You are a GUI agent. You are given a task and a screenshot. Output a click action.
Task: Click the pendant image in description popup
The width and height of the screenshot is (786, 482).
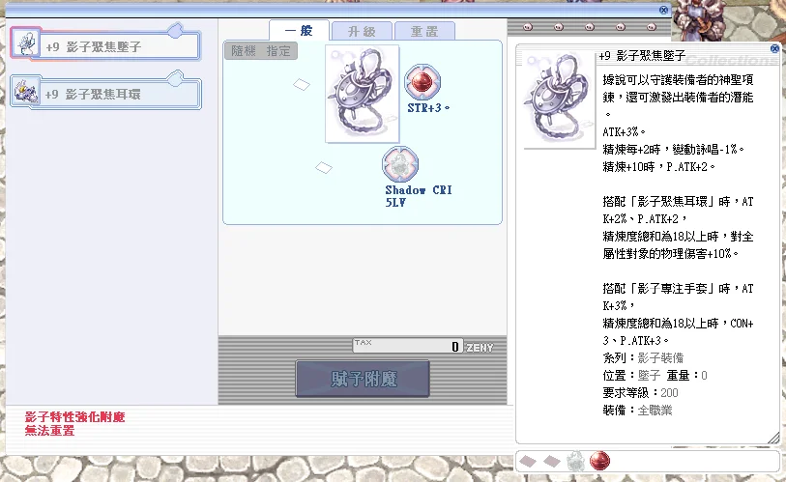(x=556, y=100)
